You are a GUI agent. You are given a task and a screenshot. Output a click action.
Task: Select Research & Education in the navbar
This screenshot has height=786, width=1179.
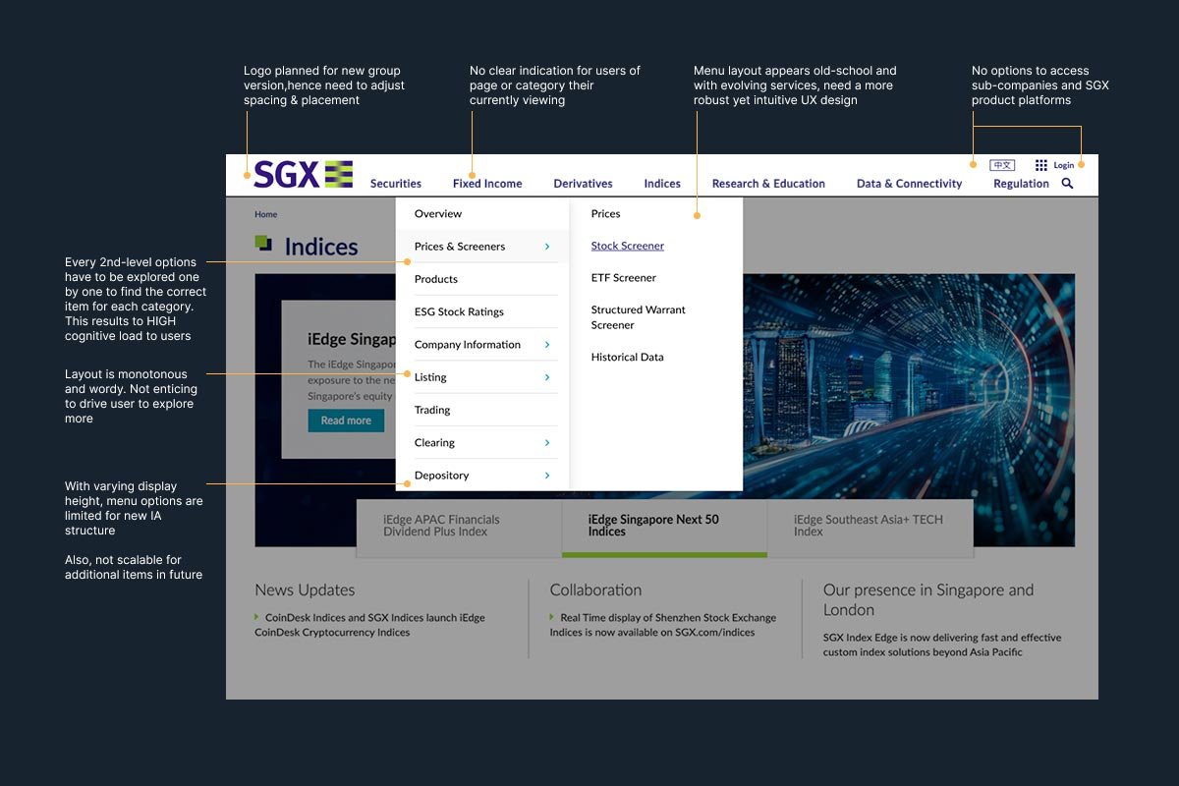[768, 184]
